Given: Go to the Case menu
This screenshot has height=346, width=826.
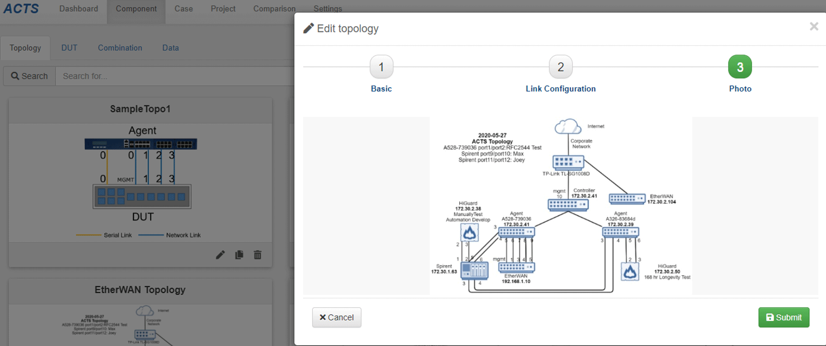Looking at the screenshot, I should pyautogui.click(x=183, y=9).
